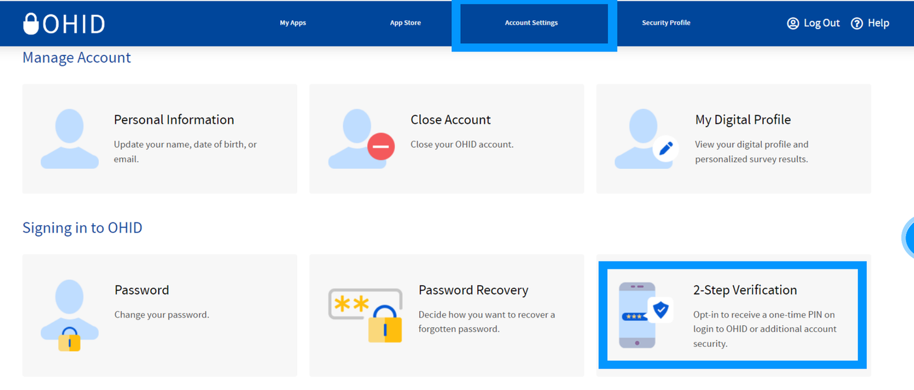Open the Personal Information card title
This screenshot has width=914, height=390.
click(174, 119)
